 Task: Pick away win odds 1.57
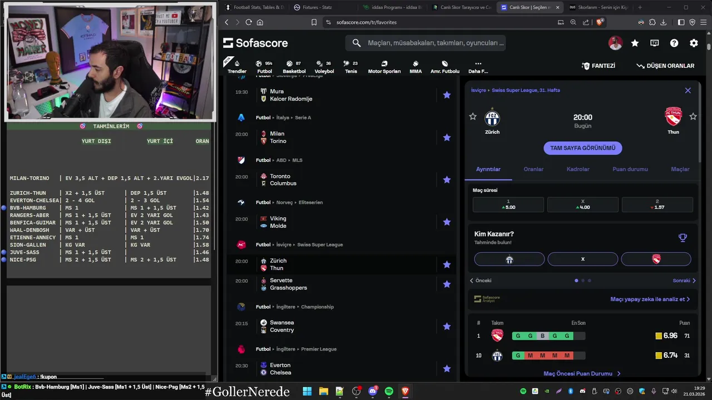point(657,204)
